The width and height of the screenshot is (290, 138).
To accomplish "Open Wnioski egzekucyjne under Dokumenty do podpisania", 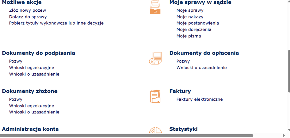I will [x=32, y=68].
